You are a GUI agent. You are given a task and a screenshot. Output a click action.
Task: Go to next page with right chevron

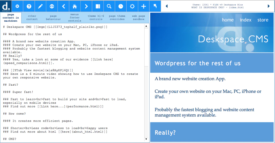pos(86,6)
